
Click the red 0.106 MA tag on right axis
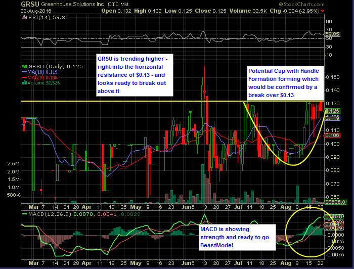(x=332, y=136)
